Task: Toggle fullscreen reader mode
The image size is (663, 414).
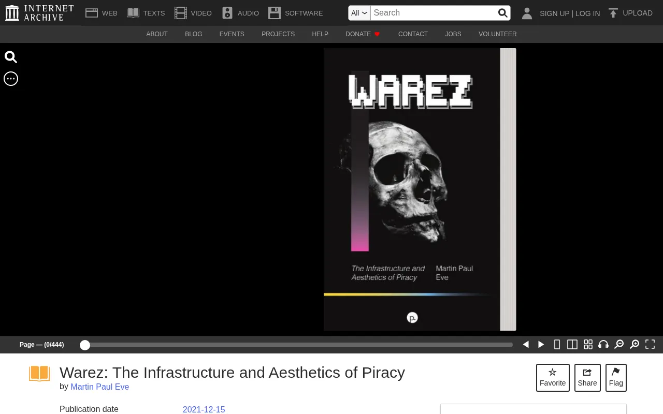Action: tap(650, 345)
